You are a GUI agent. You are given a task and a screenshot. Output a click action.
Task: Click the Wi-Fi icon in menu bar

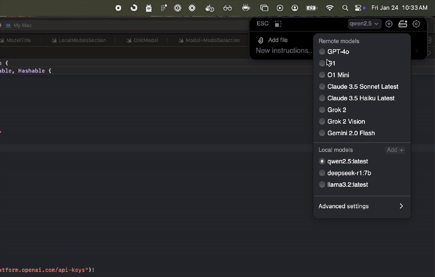click(330, 8)
